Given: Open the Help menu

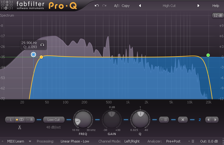Looking at the screenshot, I should (216, 6).
